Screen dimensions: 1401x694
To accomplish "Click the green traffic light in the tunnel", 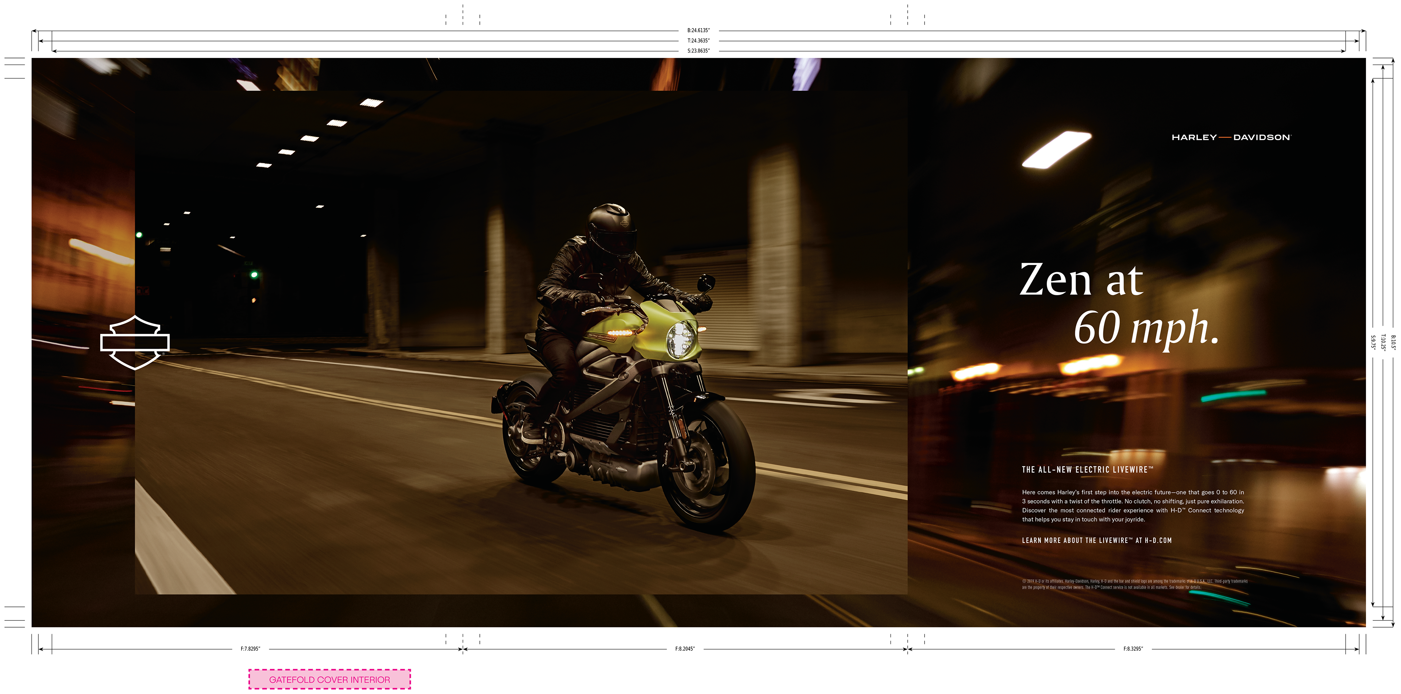I will click(254, 275).
